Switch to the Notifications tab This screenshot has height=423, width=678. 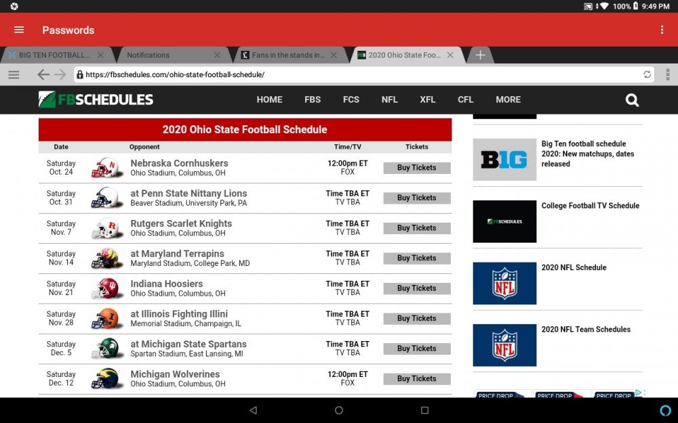(x=148, y=55)
